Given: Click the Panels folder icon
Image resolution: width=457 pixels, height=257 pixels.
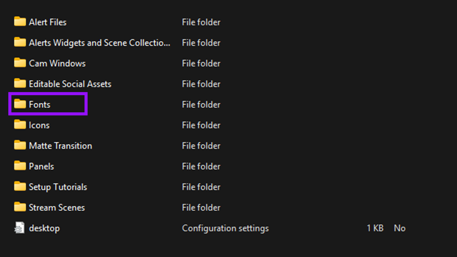Looking at the screenshot, I should click(x=19, y=166).
